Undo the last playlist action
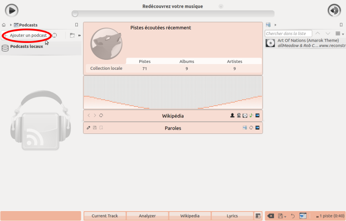This screenshot has width=346, height=221. (x=293, y=216)
